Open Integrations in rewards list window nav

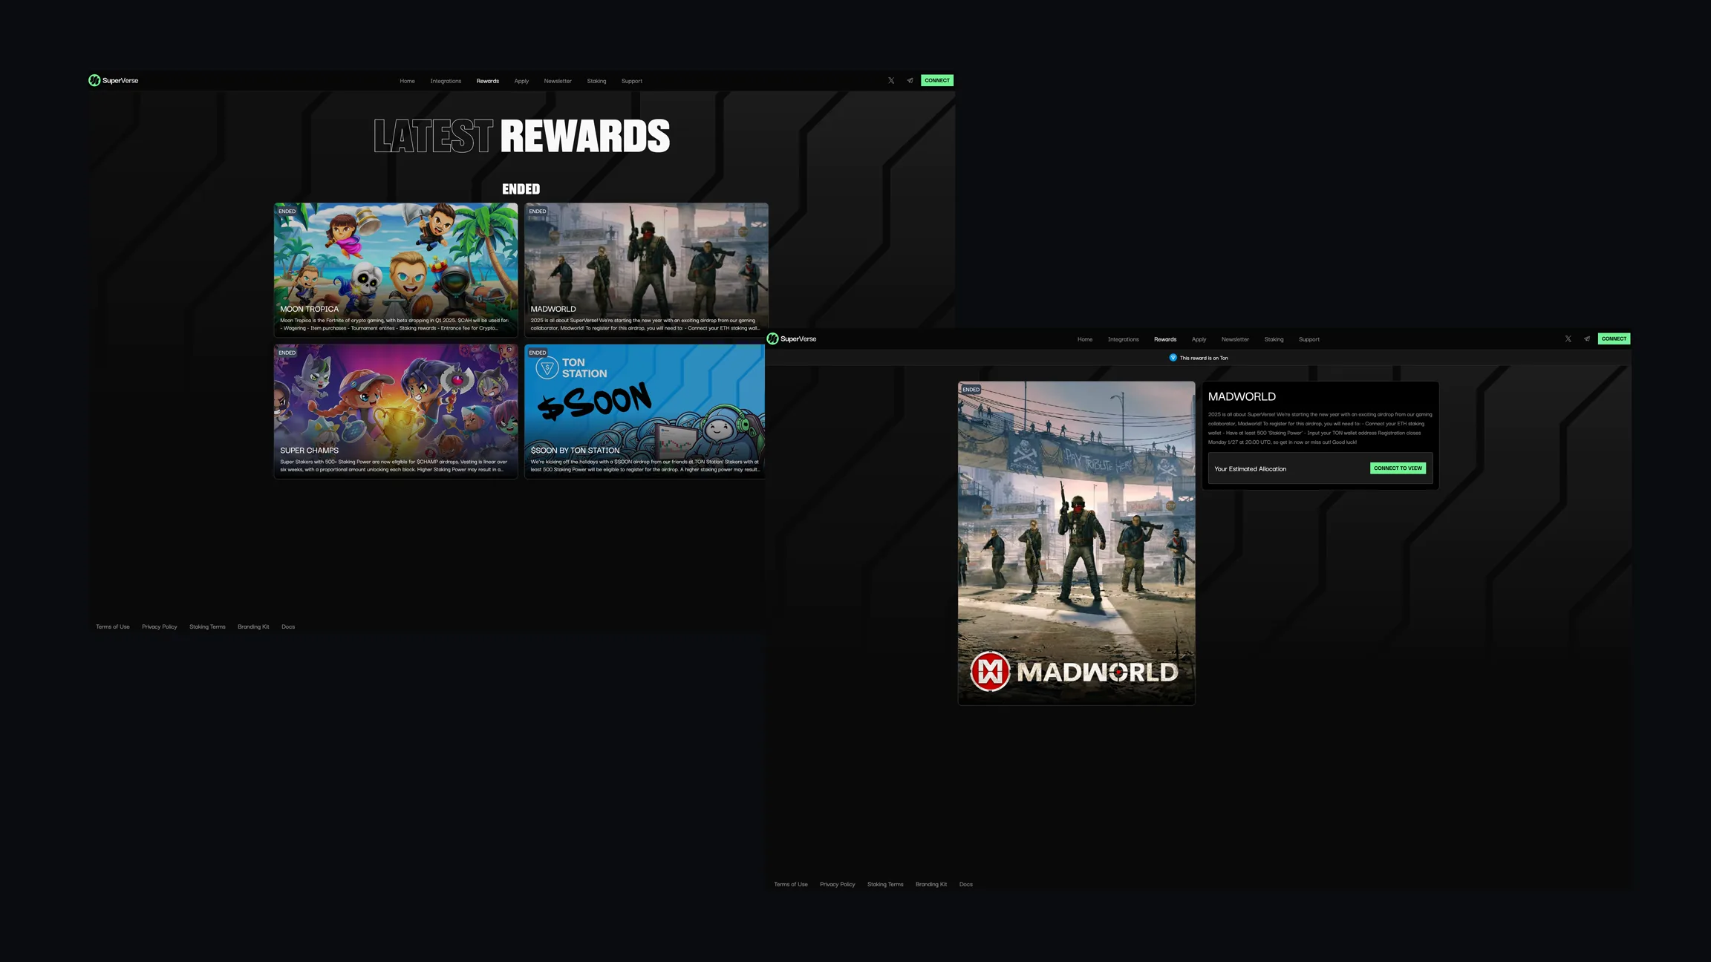click(446, 81)
